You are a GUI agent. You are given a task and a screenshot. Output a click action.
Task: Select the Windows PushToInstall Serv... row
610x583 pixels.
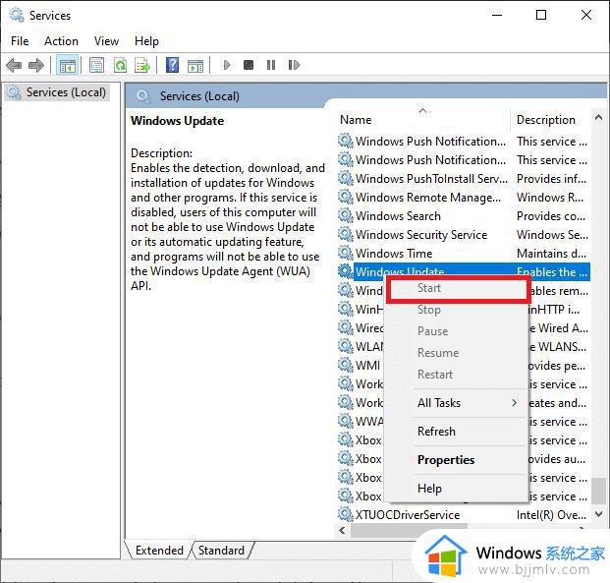(464, 178)
